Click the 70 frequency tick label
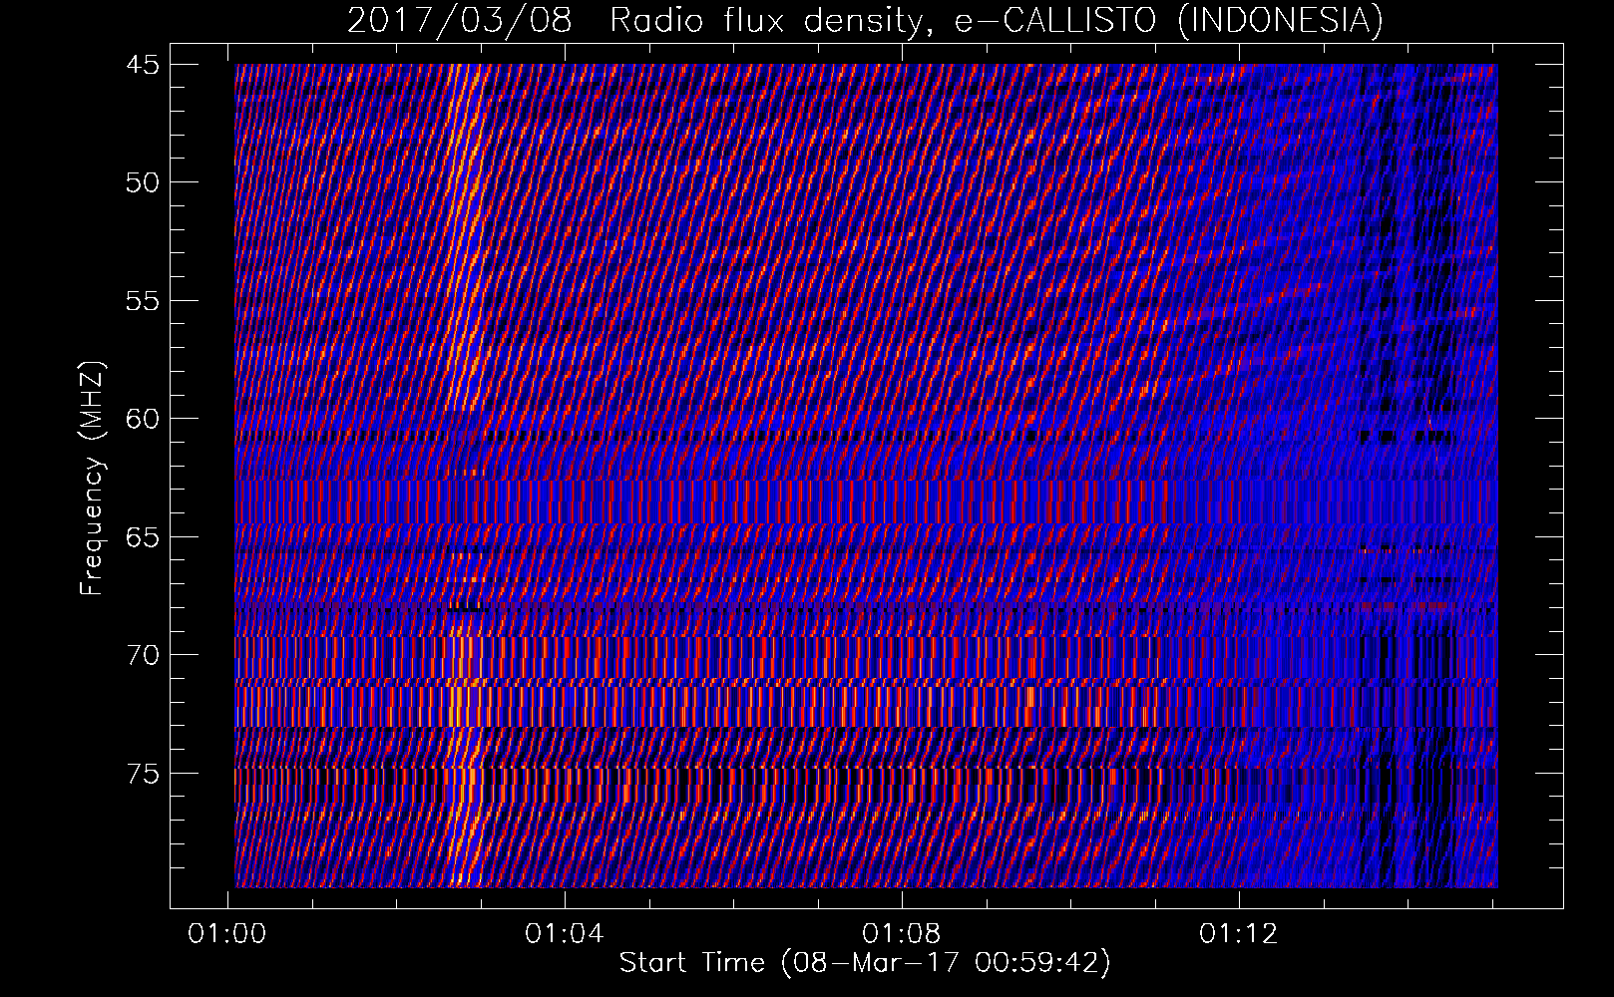Viewport: 1614px width, 997px height. pos(142,655)
